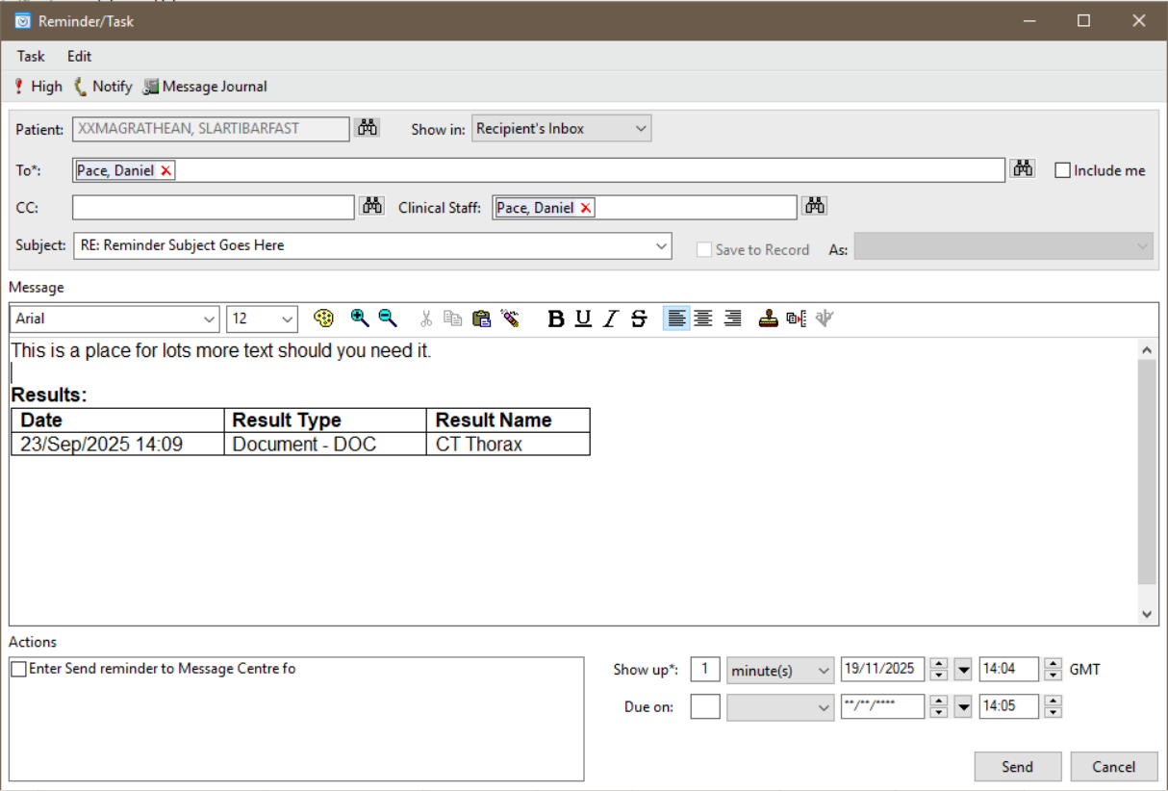Check the Send reminder to Message Centre action
This screenshot has height=791, width=1168.
click(19, 669)
